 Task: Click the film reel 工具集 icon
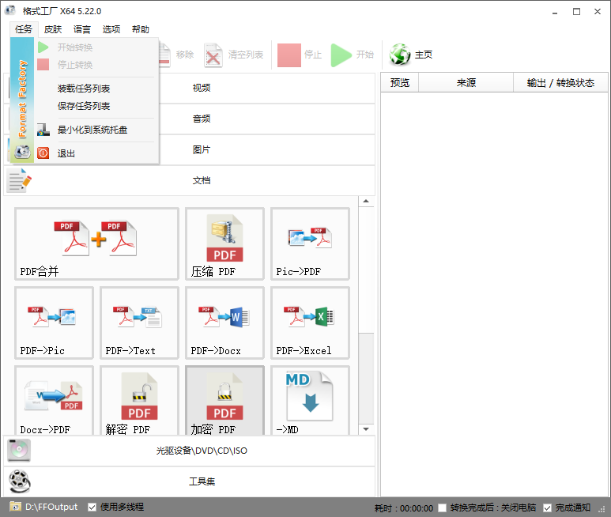coord(20,481)
